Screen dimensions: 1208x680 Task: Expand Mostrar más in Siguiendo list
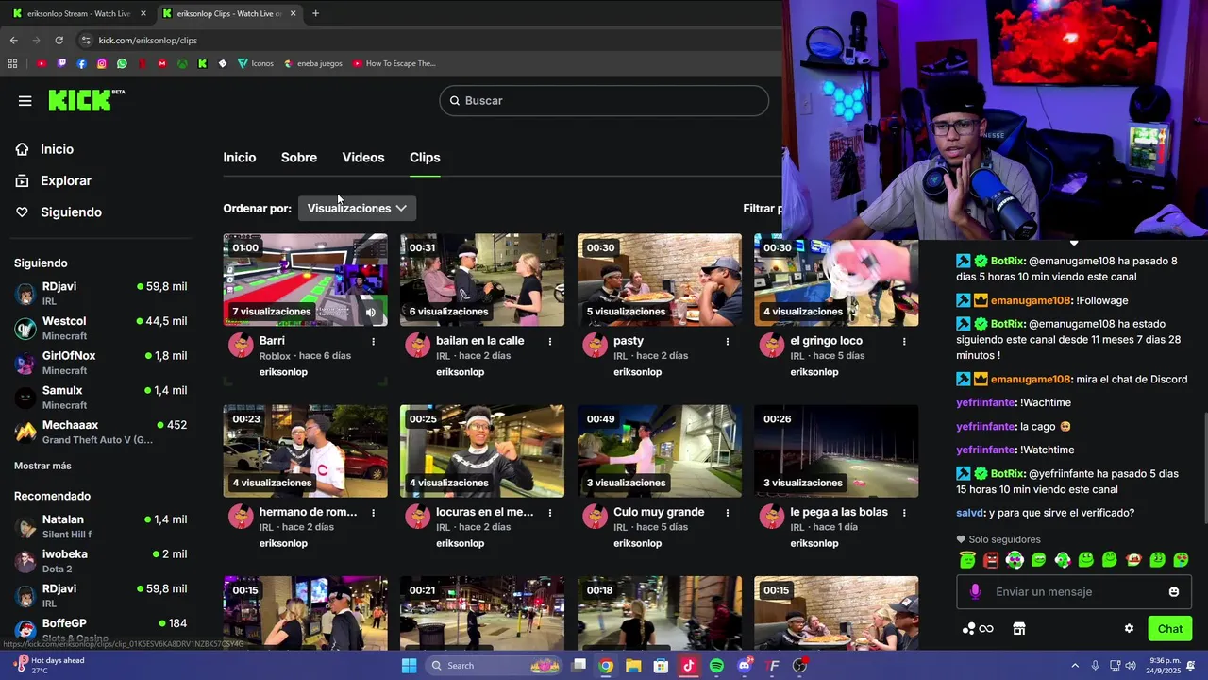(x=42, y=466)
